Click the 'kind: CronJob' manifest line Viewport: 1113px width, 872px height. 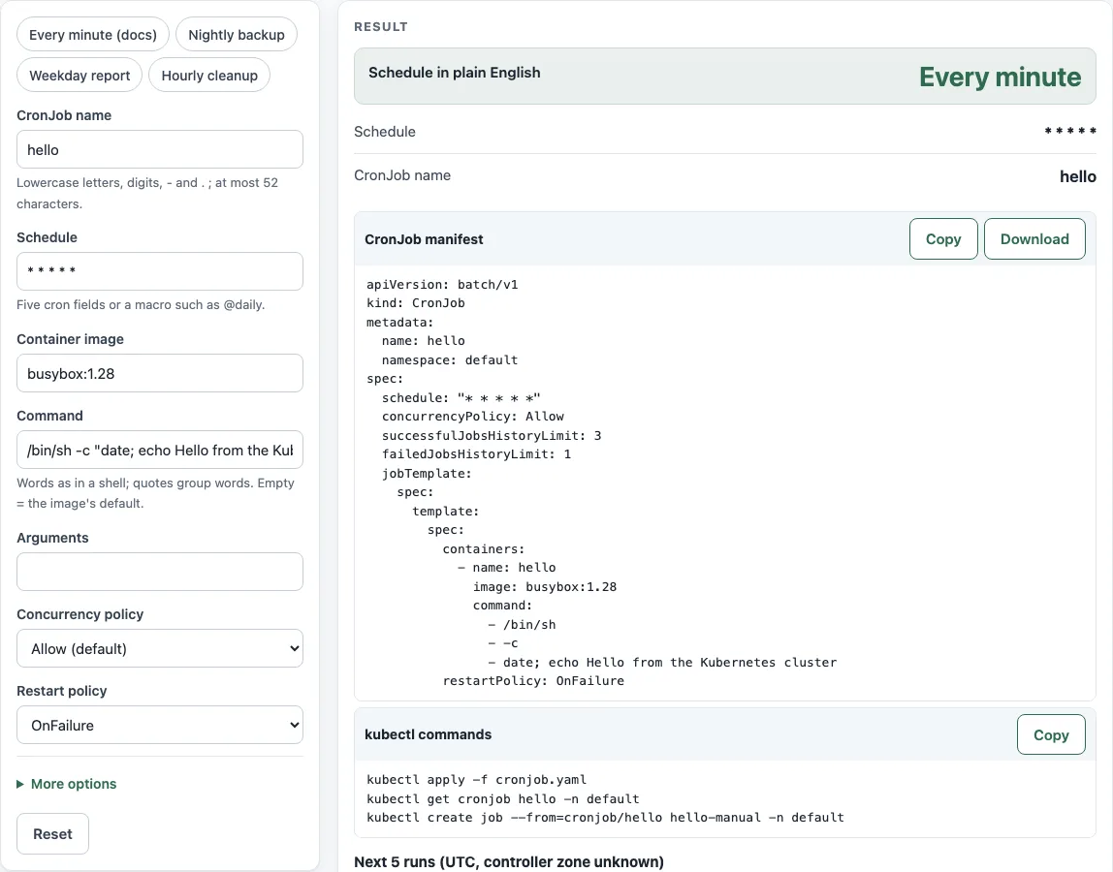(x=416, y=303)
